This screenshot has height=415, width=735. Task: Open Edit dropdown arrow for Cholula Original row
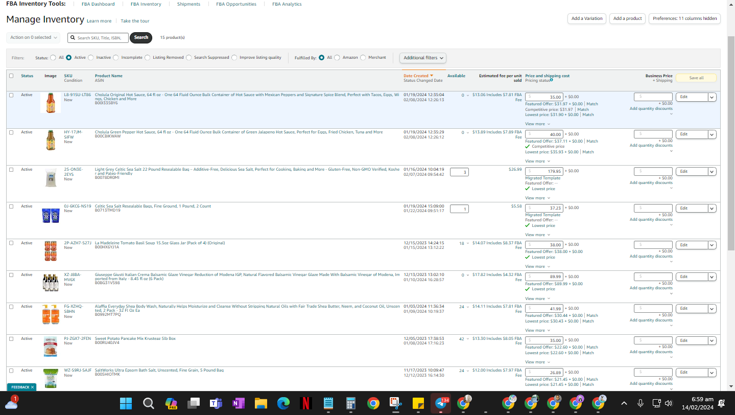click(712, 97)
